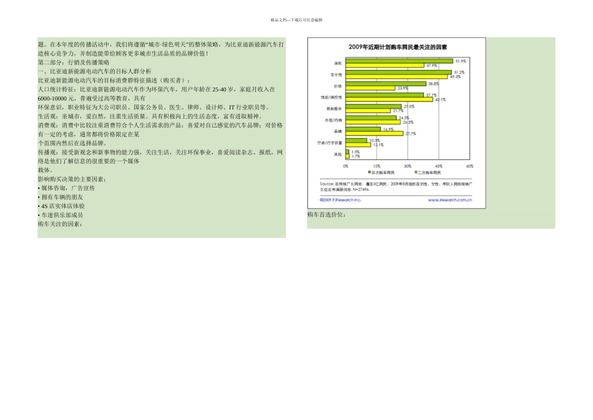Click the line starting 环保意识
Viewport: 593px width, 420px height.
click(154, 107)
